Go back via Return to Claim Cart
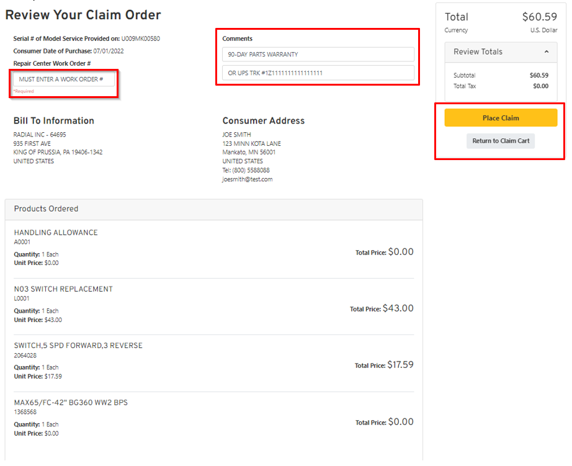 [501, 141]
